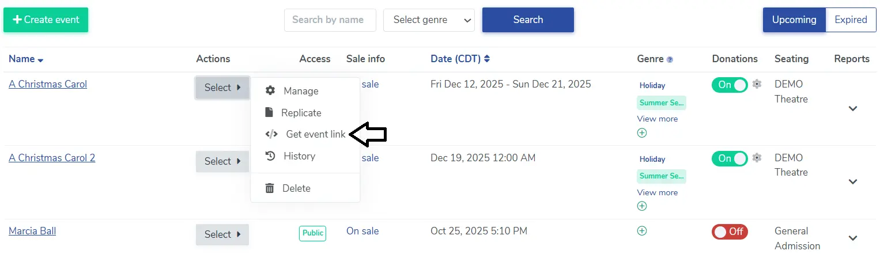Open the Select genre dropdown
880x258 pixels.
pos(429,20)
